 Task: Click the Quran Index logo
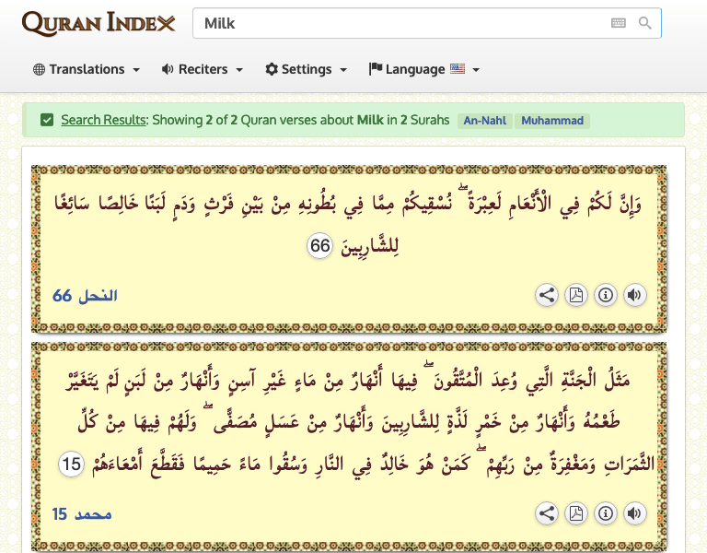99,23
